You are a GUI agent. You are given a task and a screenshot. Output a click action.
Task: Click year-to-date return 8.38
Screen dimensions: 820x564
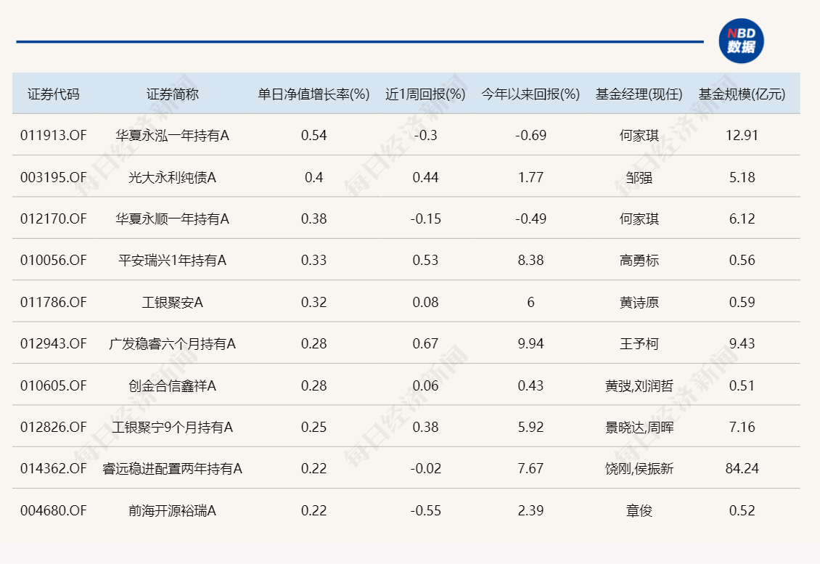click(x=530, y=260)
